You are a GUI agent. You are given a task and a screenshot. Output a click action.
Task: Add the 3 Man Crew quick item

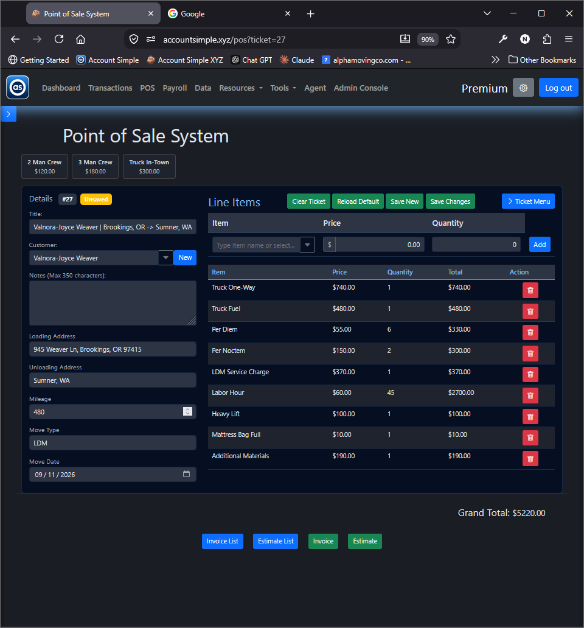tap(96, 167)
